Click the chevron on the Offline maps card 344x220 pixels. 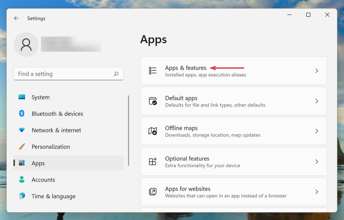tap(317, 131)
